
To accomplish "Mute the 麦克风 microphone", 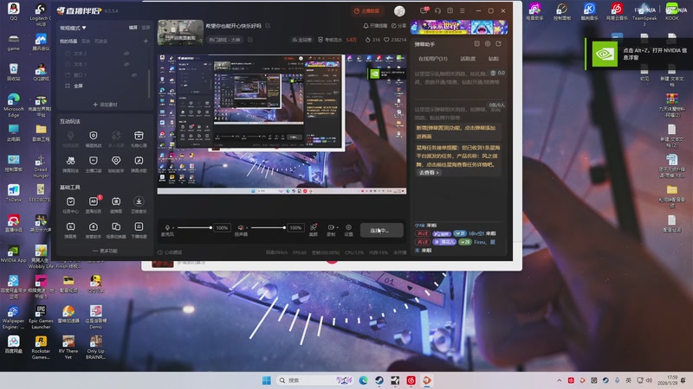I will point(167,227).
